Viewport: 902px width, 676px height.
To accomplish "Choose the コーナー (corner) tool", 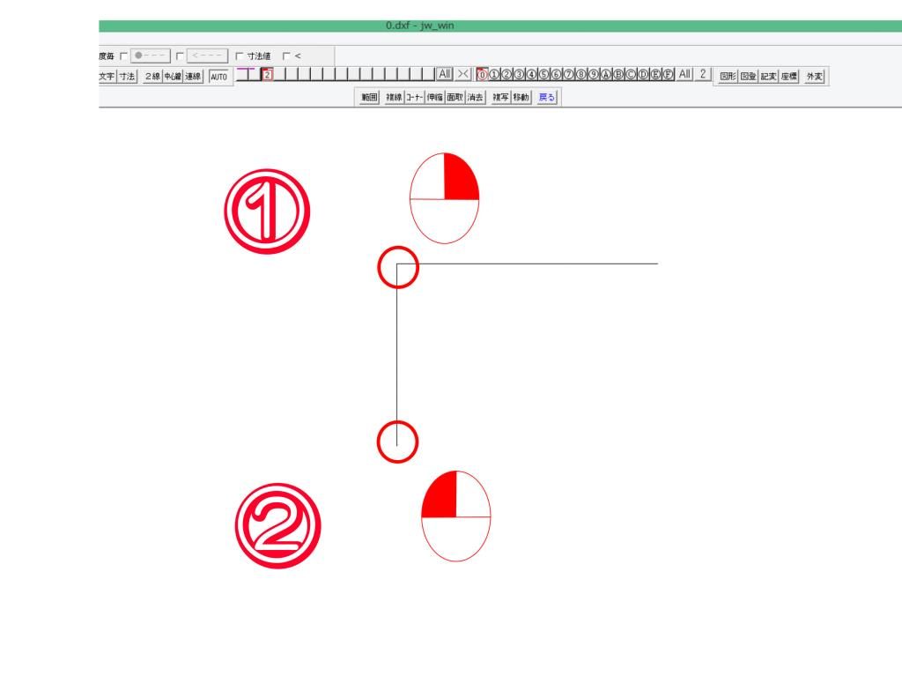I will (x=414, y=97).
